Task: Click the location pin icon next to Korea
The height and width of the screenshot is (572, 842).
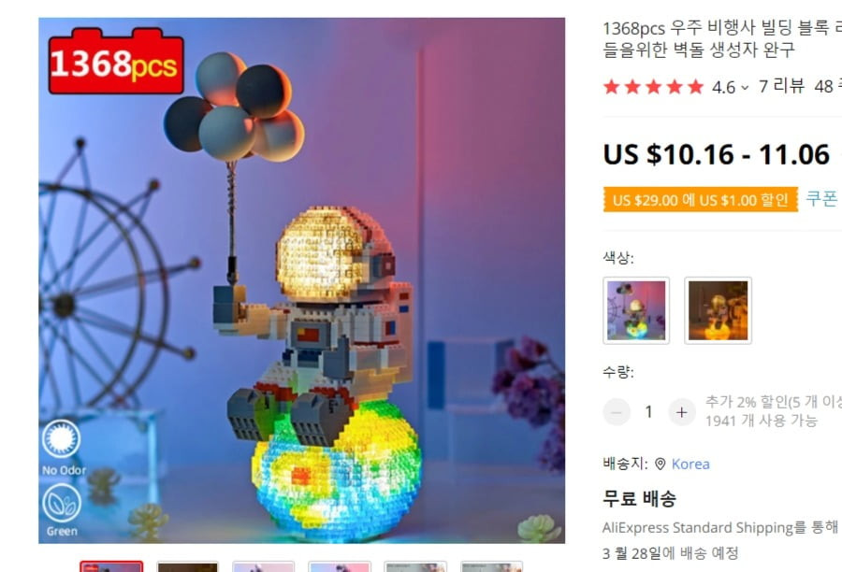Action: (x=660, y=465)
